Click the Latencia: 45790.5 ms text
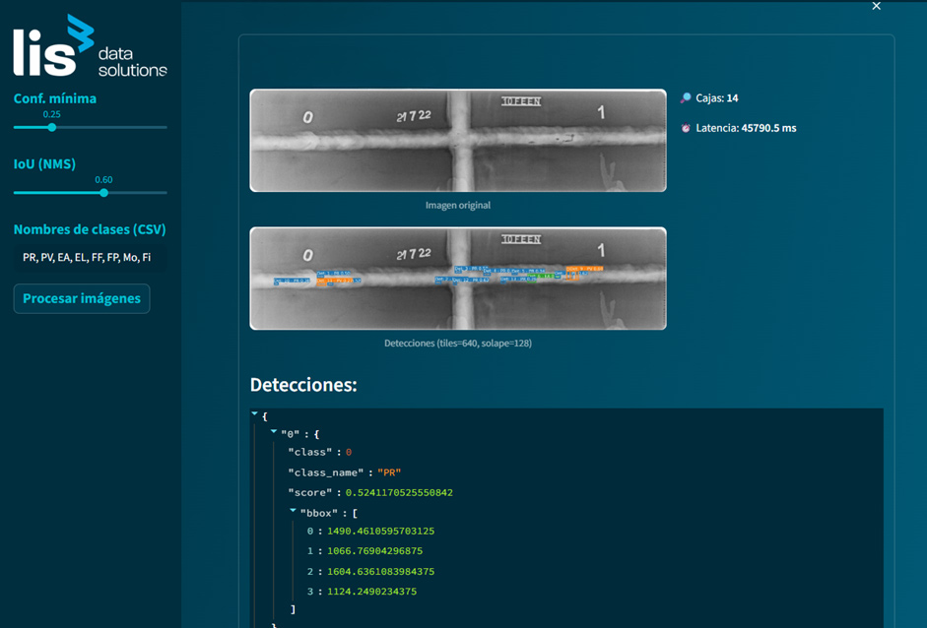Image resolution: width=927 pixels, height=628 pixels. click(x=746, y=128)
